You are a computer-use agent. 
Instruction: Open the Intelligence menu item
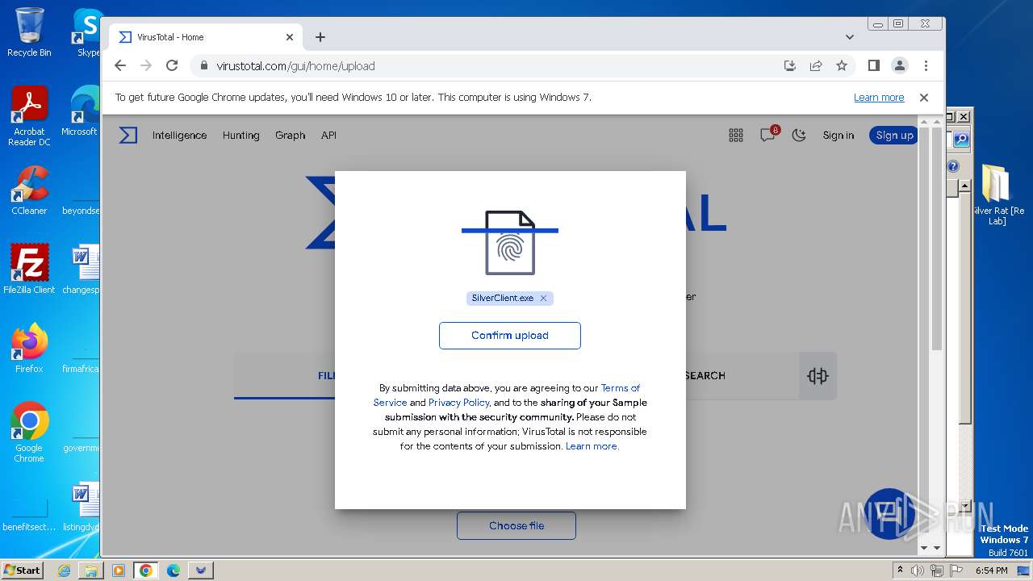(179, 136)
